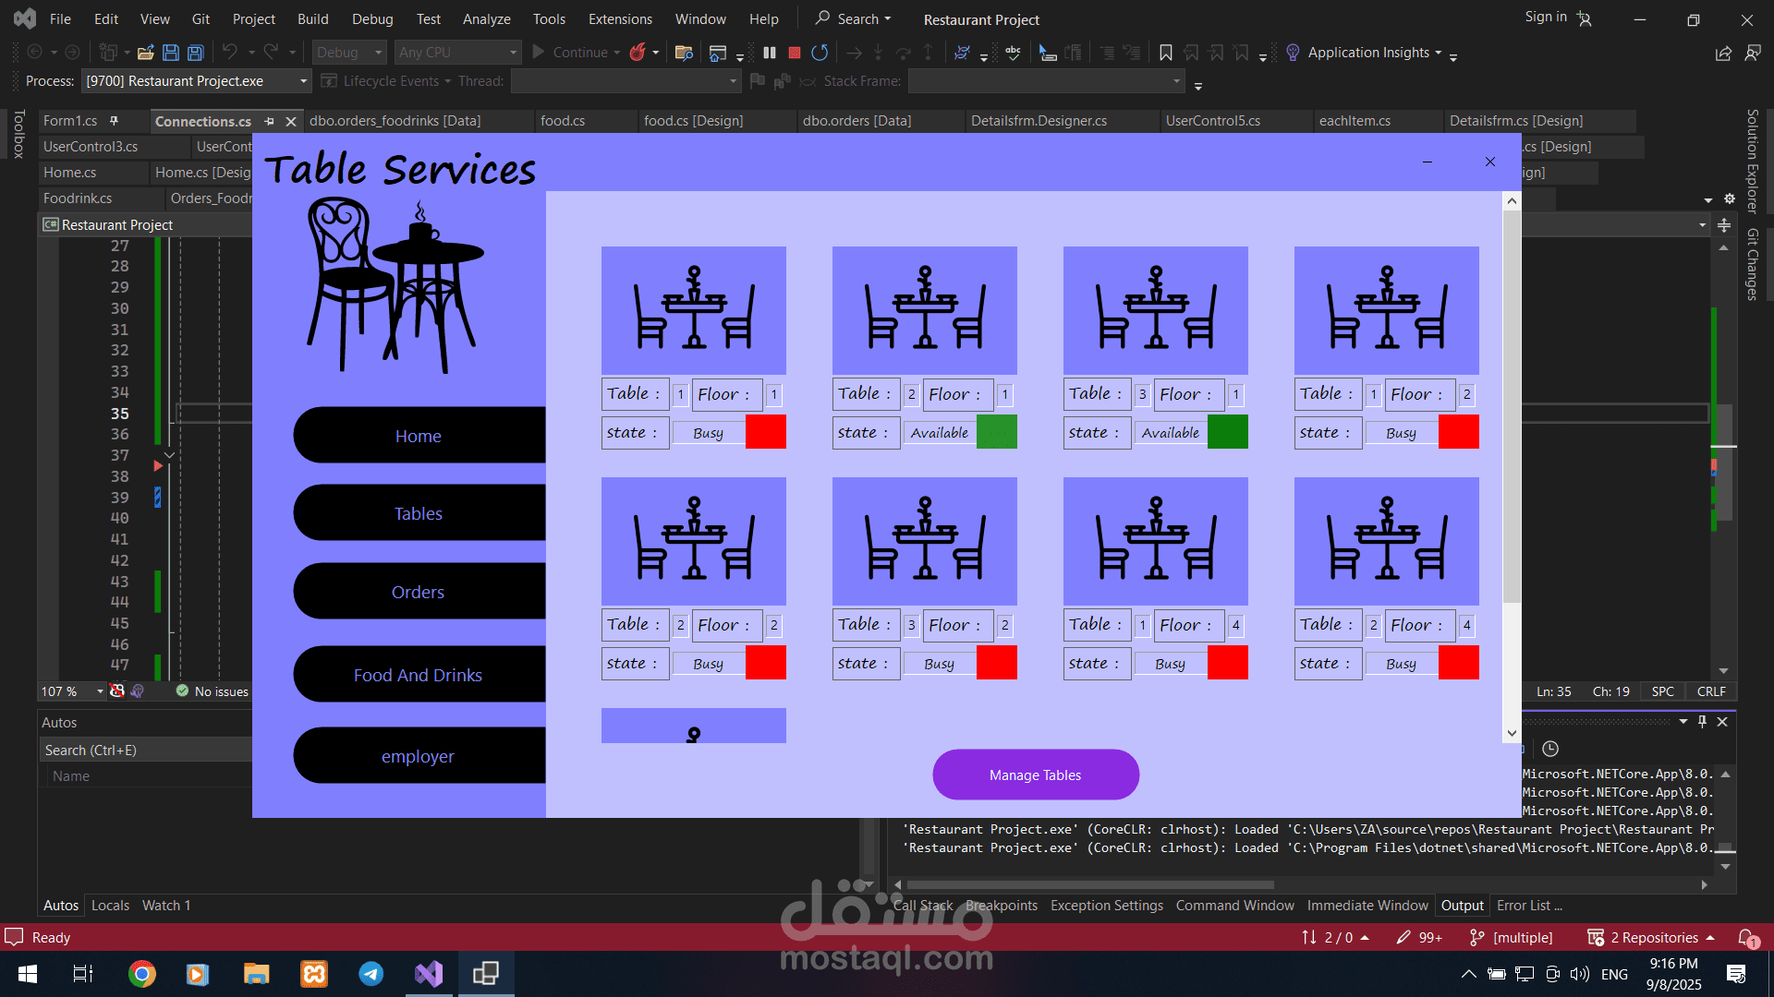Click the Table 1 Floor 4 picture
The width and height of the screenshot is (1774, 997).
tap(1155, 541)
